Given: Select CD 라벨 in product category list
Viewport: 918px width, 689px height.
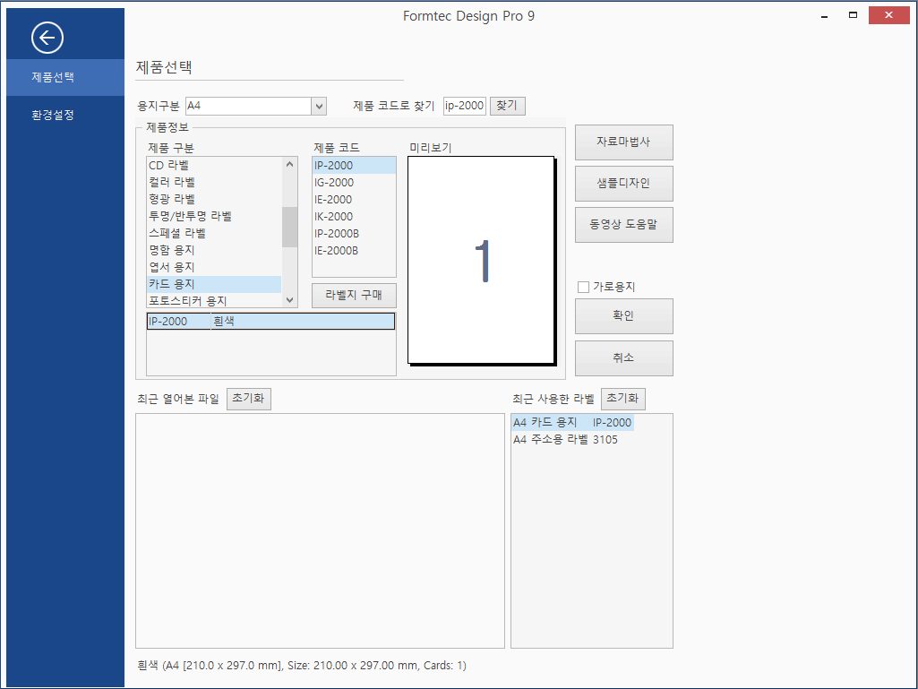Looking at the screenshot, I should pyautogui.click(x=214, y=165).
